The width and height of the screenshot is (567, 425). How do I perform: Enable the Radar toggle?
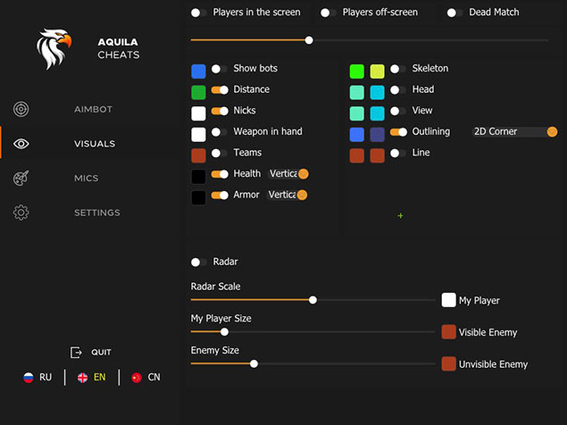pyautogui.click(x=199, y=262)
